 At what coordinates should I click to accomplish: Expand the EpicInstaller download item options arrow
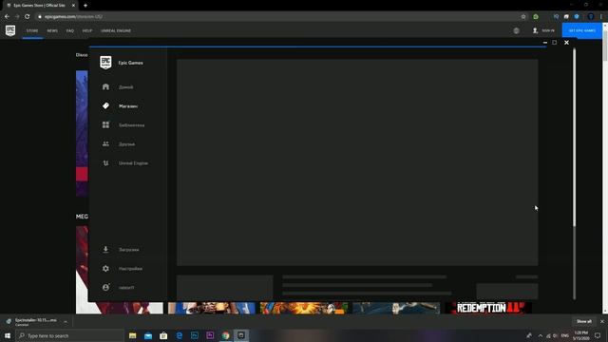[66, 322]
